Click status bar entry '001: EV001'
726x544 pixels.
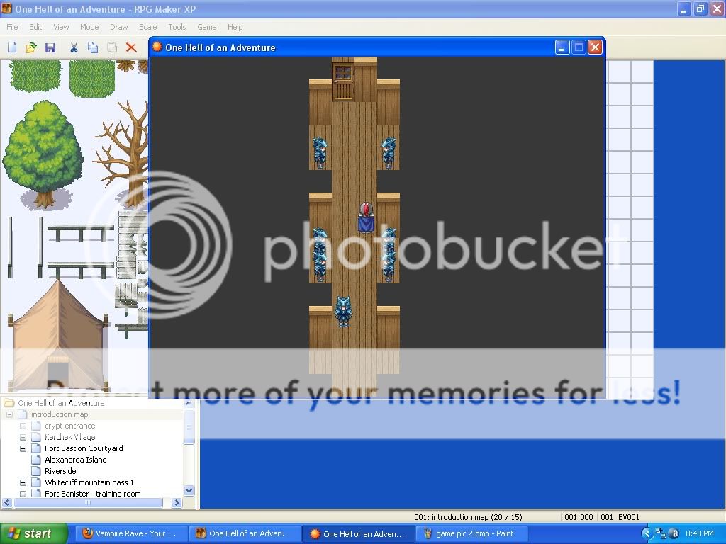coord(620,517)
